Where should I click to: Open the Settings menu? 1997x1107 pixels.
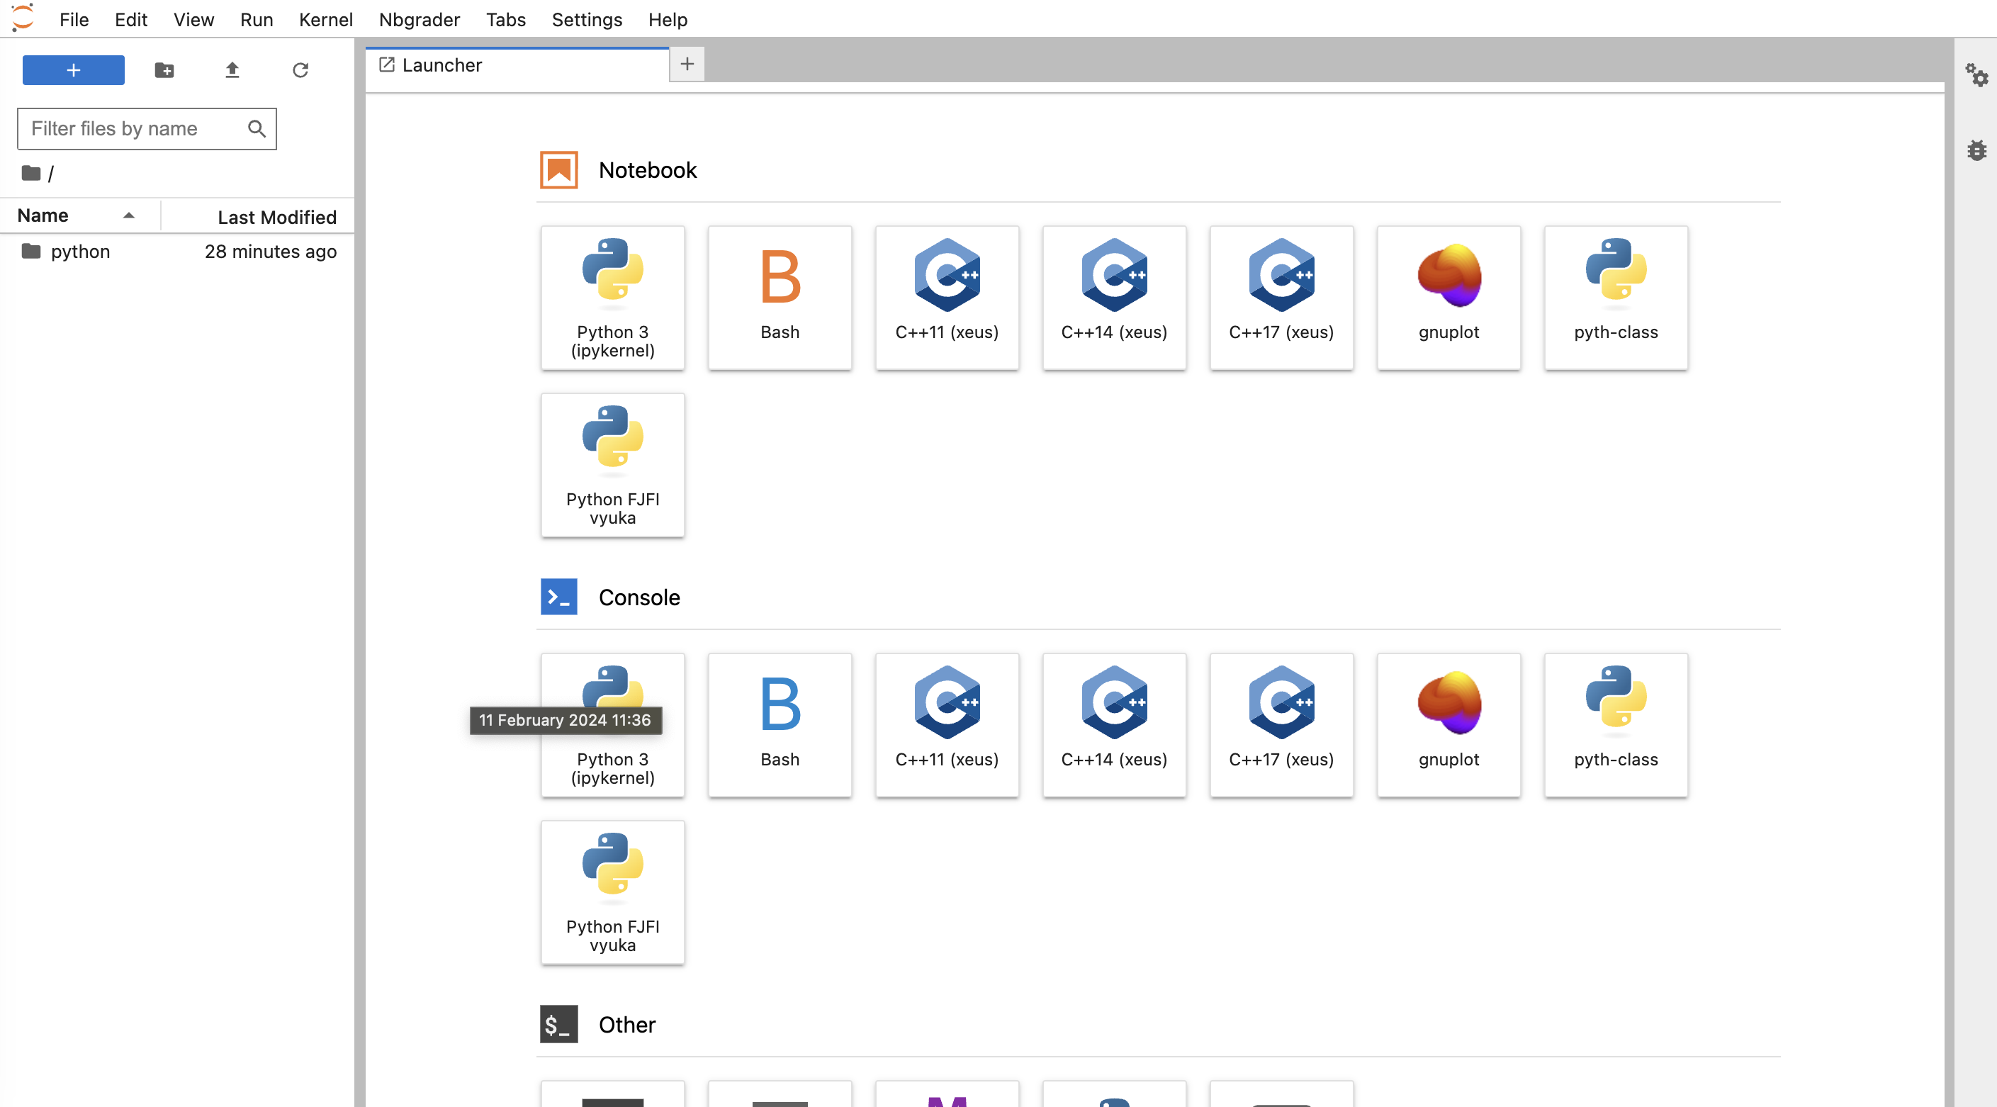pos(587,19)
